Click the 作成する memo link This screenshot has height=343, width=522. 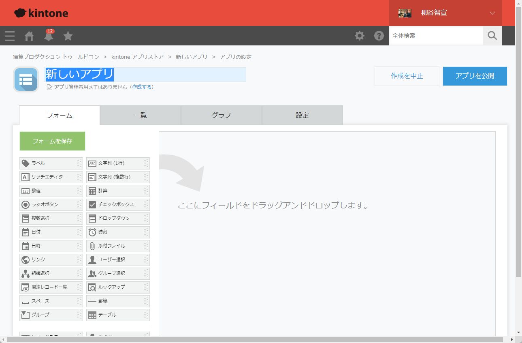click(x=141, y=87)
